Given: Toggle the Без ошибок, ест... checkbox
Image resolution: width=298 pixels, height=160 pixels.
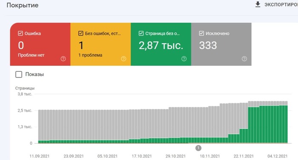Looking at the screenshot, I should click(x=81, y=34).
